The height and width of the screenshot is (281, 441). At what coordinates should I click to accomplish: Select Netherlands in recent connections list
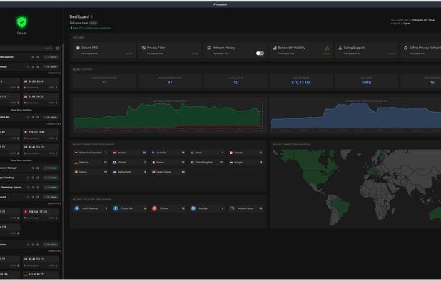[x=130, y=172]
